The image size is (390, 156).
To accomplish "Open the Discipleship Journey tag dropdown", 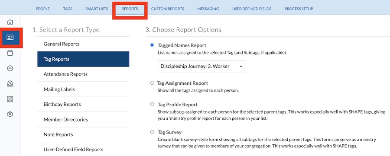I will [x=201, y=66].
